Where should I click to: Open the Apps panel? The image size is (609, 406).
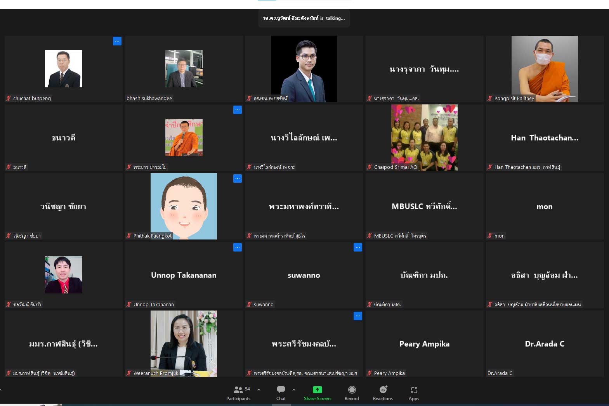pyautogui.click(x=414, y=393)
